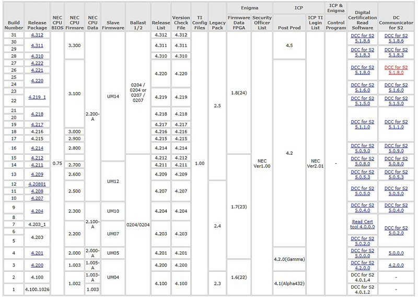Open DCC for S2 5.0.9.0 under Digital Certification Read Software
418x298 pixels.
coord(362,148)
